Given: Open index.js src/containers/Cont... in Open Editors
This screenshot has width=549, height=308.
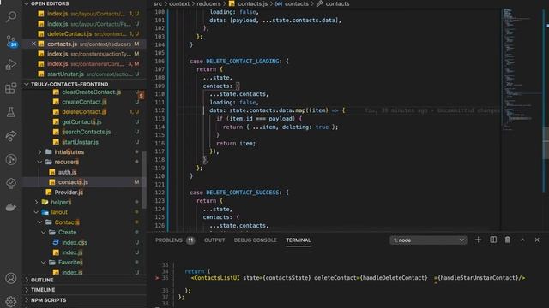Looking at the screenshot, I should 85,64.
